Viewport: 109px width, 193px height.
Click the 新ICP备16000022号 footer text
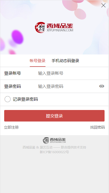(54, 152)
